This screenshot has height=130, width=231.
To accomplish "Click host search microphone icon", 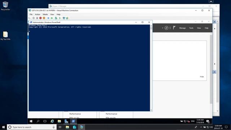I will coord(53,127).
